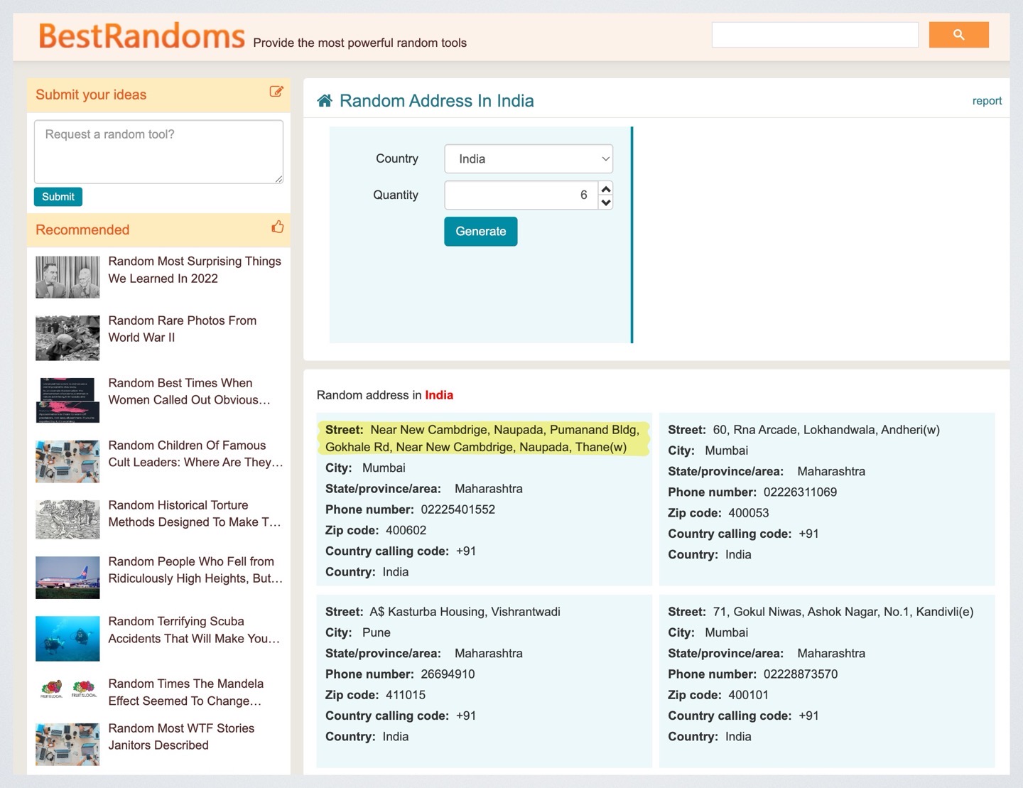Click the Random Address In India heading

pyautogui.click(x=437, y=101)
